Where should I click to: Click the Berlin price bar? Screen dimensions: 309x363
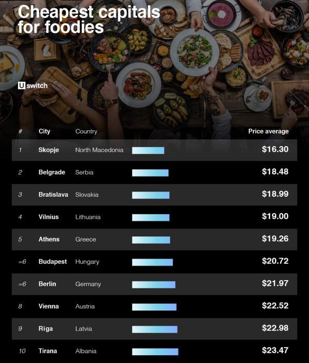[153, 285]
